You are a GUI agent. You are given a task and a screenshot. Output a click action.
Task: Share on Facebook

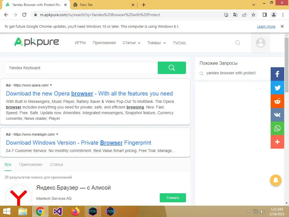point(277,74)
